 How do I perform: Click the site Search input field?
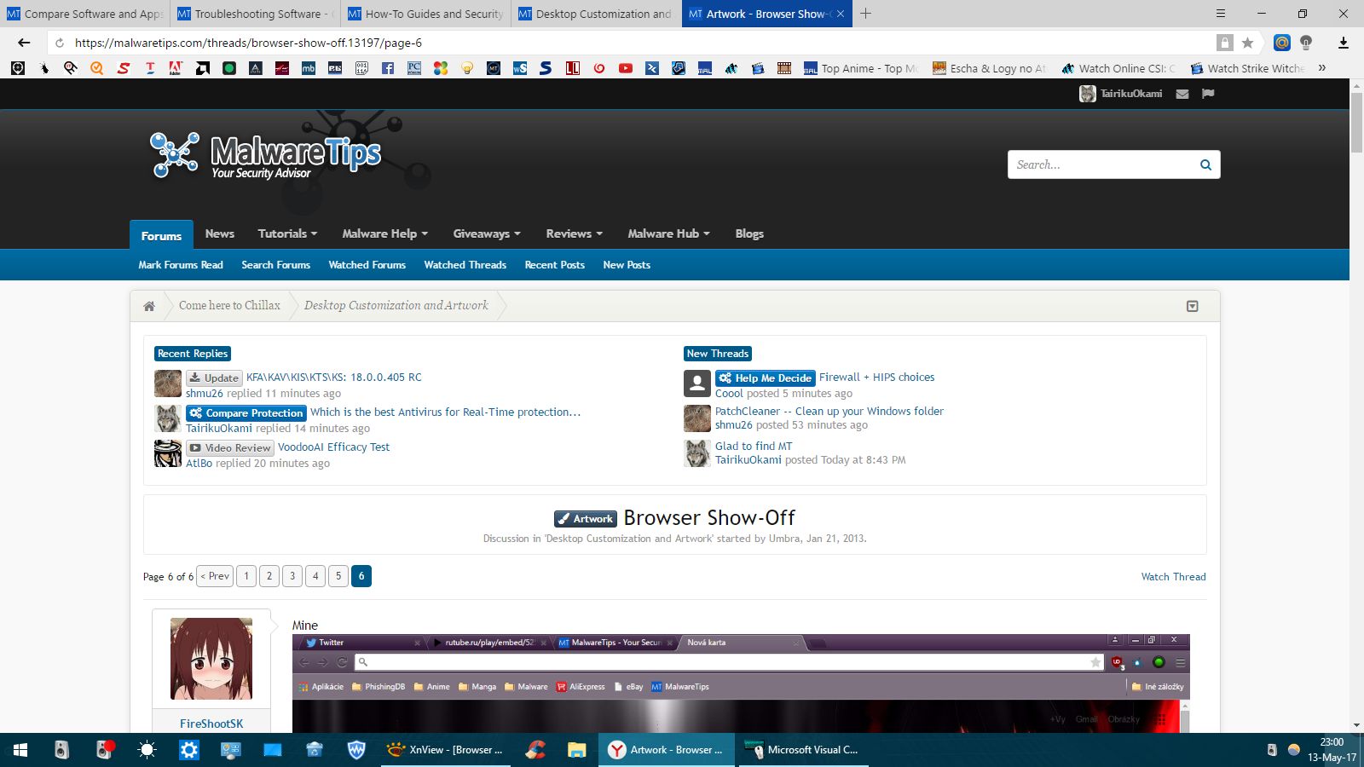[x=1102, y=164]
